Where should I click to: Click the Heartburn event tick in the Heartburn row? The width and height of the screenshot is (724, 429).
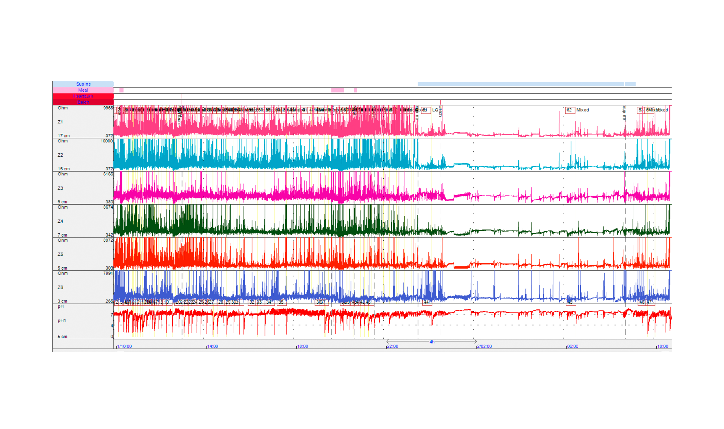pyautogui.click(x=182, y=96)
